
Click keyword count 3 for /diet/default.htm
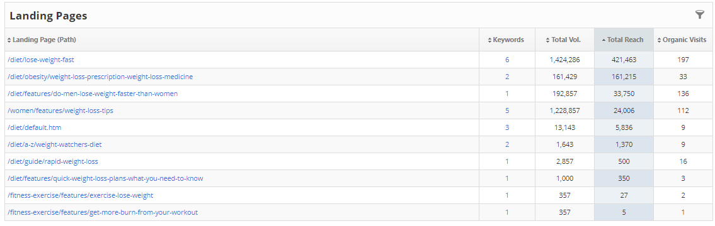pyautogui.click(x=507, y=128)
